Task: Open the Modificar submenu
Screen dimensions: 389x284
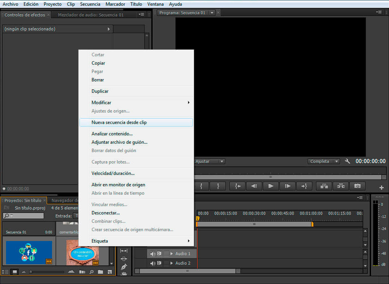Action: [136, 103]
